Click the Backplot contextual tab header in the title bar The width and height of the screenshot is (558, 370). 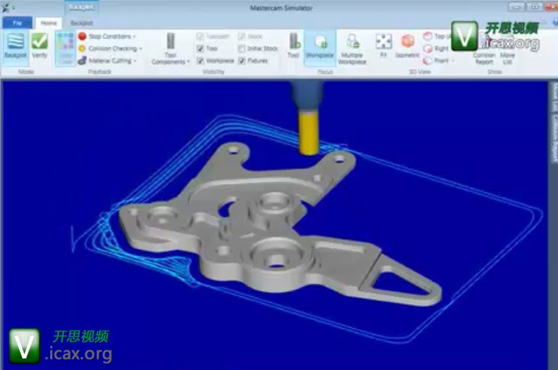(x=82, y=7)
